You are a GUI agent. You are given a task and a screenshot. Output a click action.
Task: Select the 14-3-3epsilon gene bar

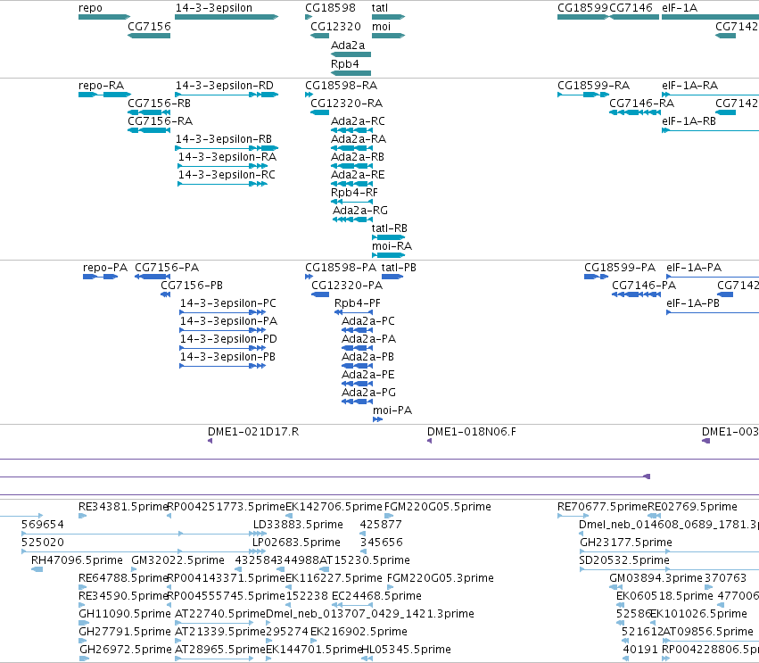pyautogui.click(x=227, y=17)
